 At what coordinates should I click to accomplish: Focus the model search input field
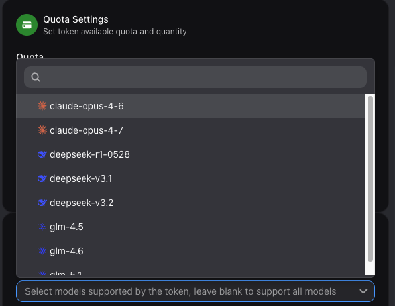195,77
